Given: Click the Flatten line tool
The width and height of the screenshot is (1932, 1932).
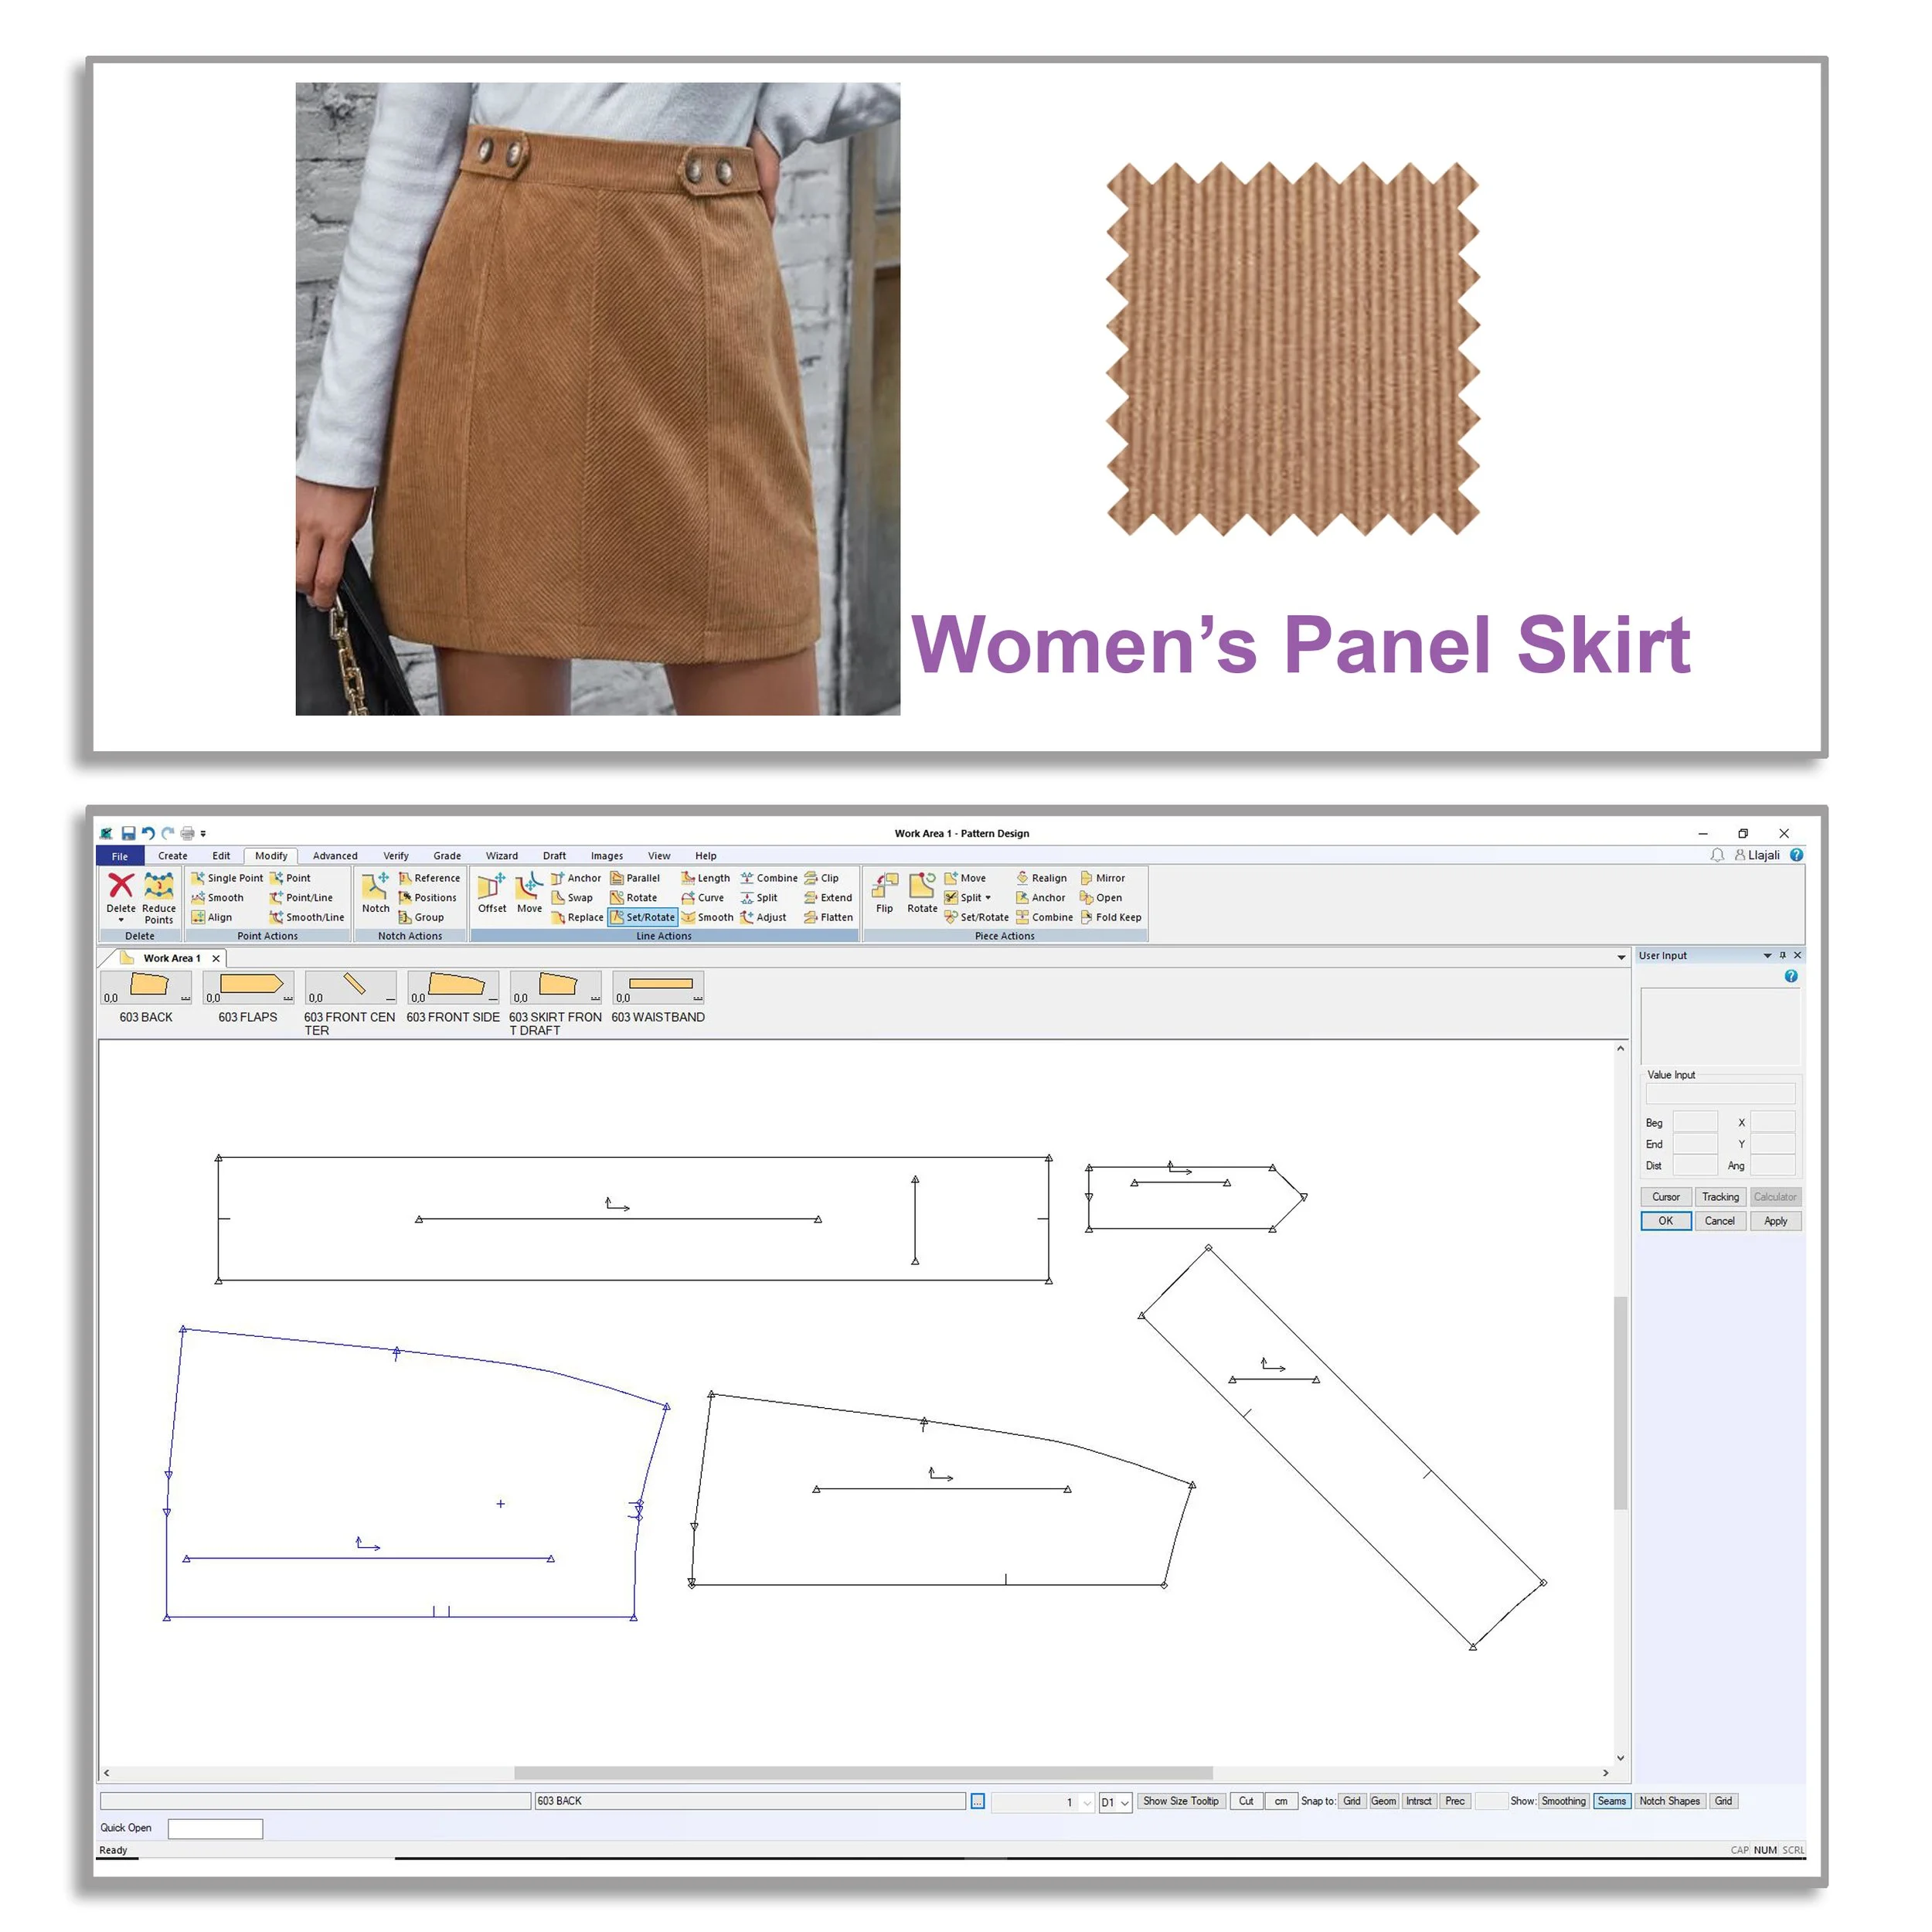Looking at the screenshot, I should [829, 917].
